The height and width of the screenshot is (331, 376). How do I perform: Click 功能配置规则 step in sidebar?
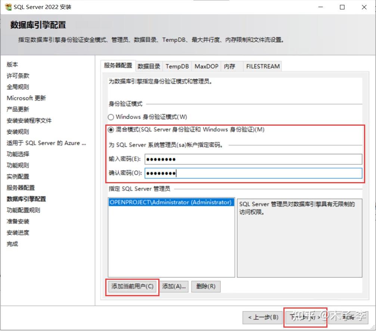[24, 211]
